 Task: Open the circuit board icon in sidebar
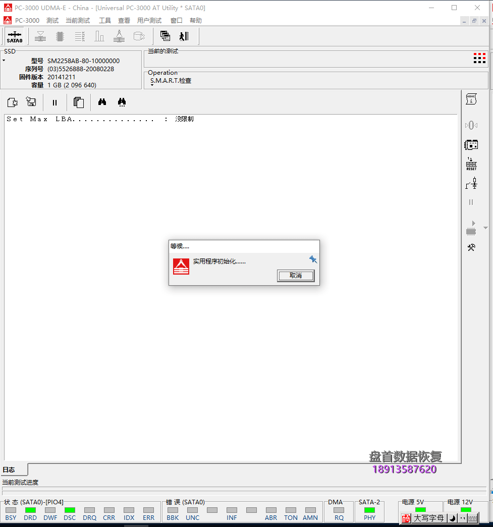coord(471,145)
